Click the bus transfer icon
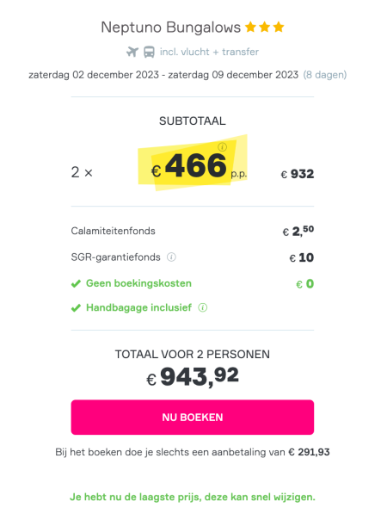Screen dimensions: 387x520 point(149,52)
